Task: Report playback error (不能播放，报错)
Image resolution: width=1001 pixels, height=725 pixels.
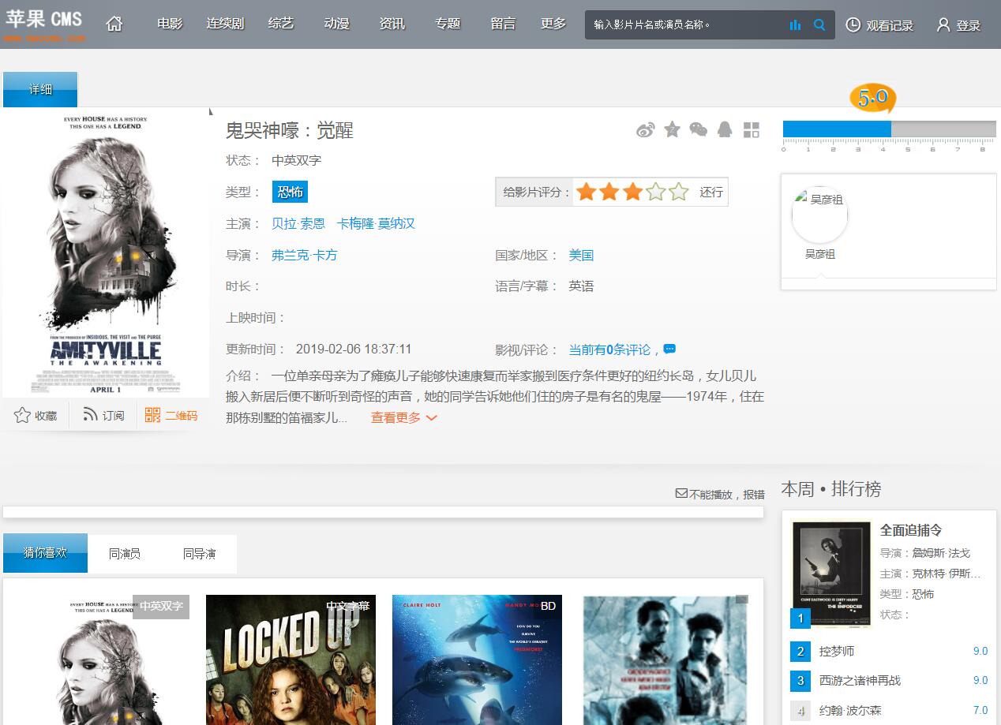Action: [720, 494]
